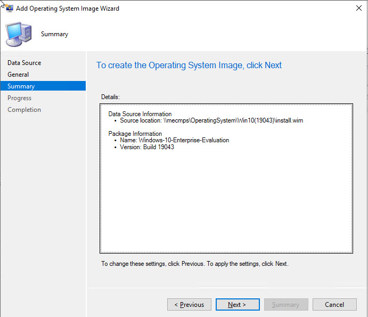Open the General step in the sidebar
Viewport: 368px width, 317px height.
pyautogui.click(x=18, y=75)
